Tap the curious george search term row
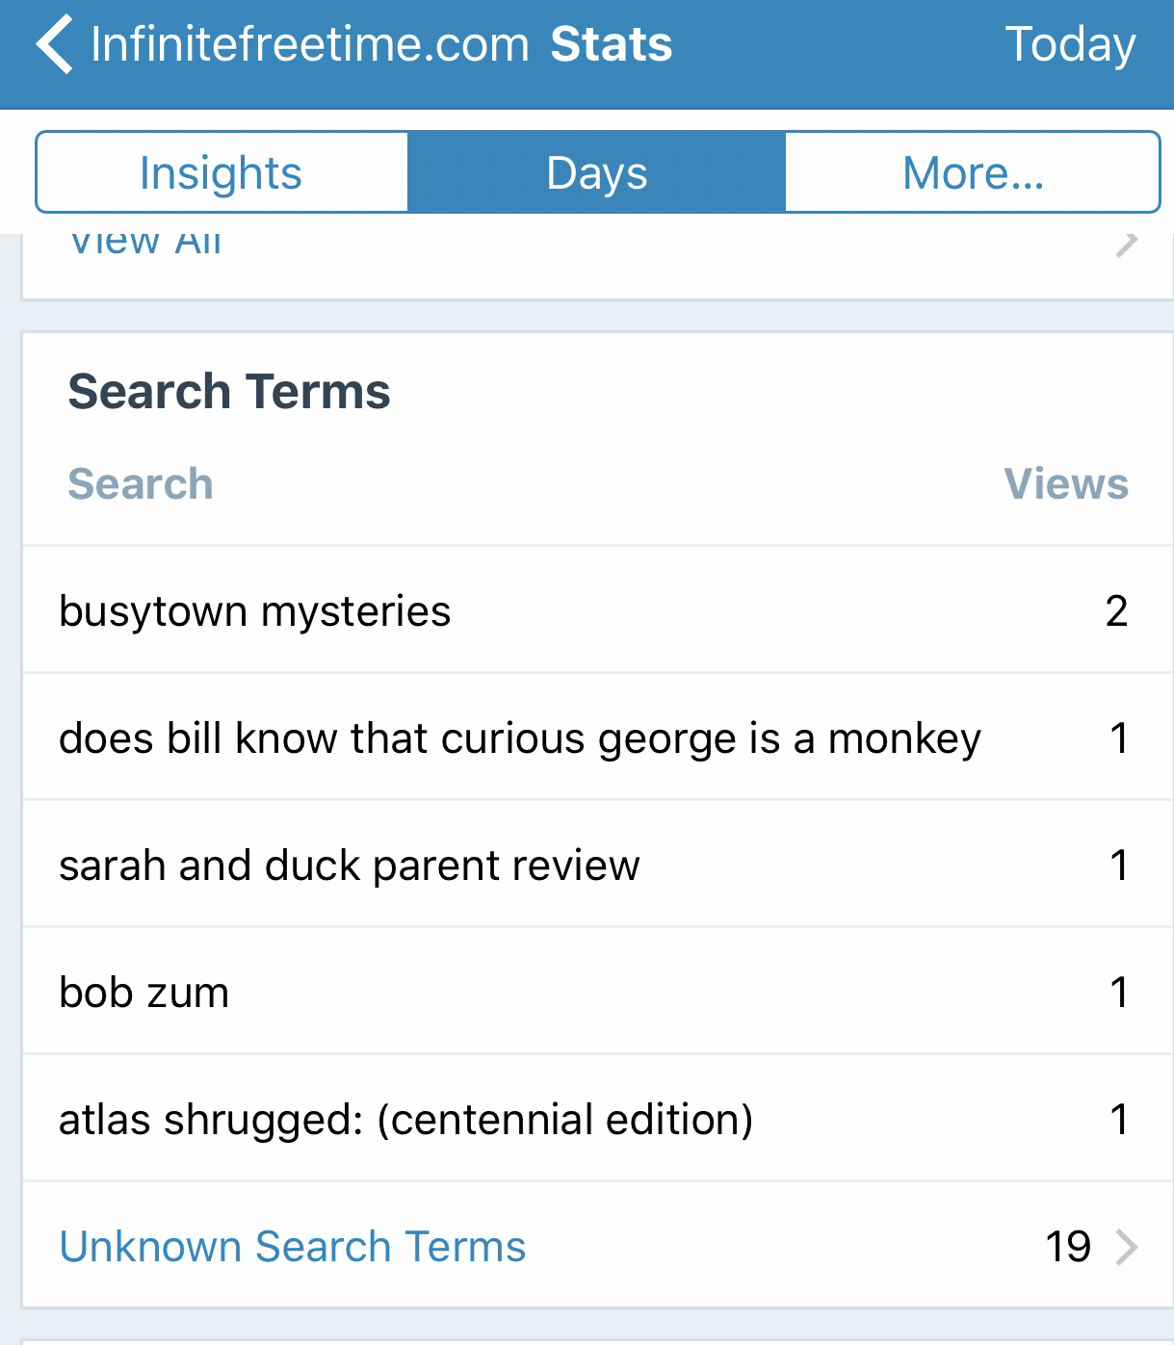 (520, 738)
